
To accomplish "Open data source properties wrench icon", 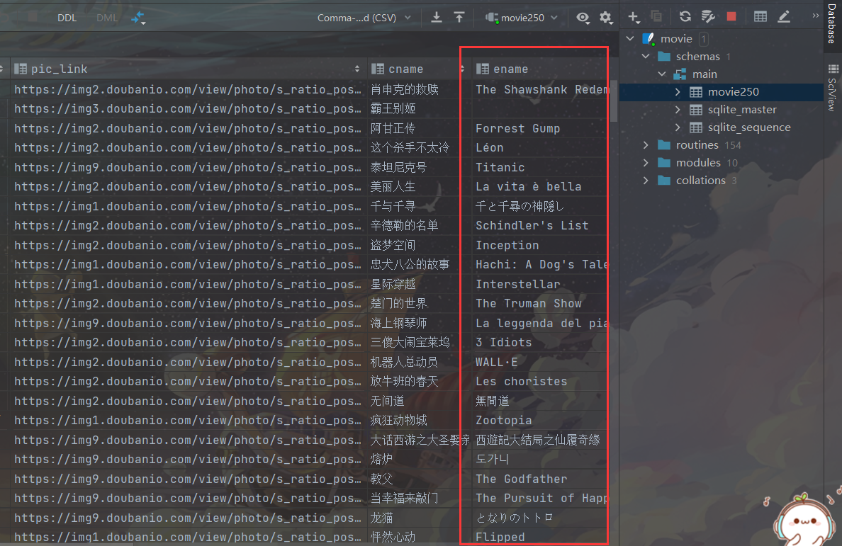I will pyautogui.click(x=708, y=16).
